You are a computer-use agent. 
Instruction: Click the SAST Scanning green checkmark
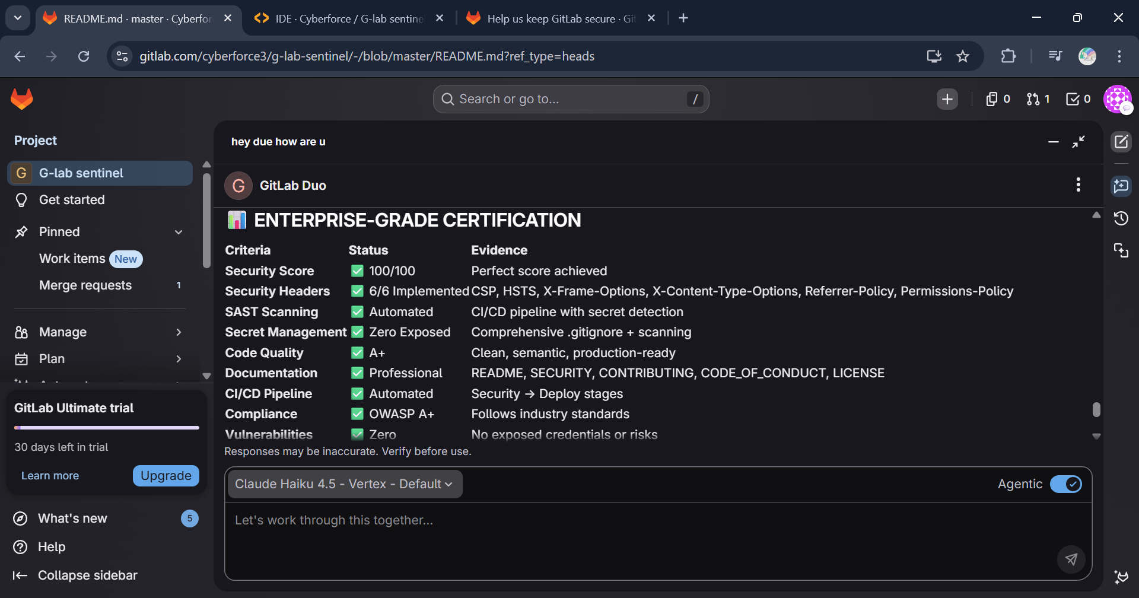coord(357,312)
